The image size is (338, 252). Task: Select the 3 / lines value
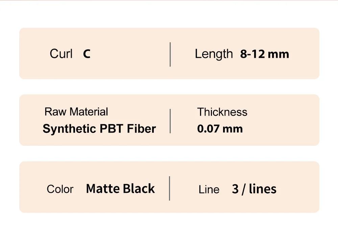[x=254, y=189]
